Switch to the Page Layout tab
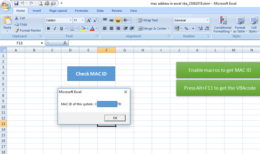The height and width of the screenshot is (154, 260). [x=58, y=11]
